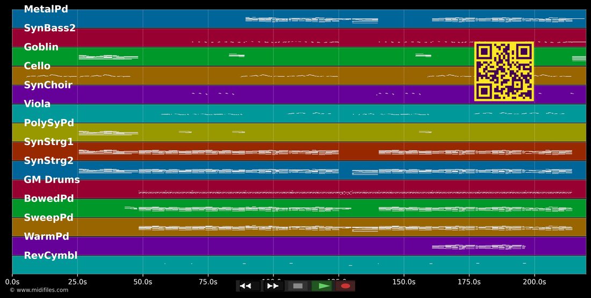Jump to the 0.0s timeline start

pyautogui.click(x=12, y=282)
